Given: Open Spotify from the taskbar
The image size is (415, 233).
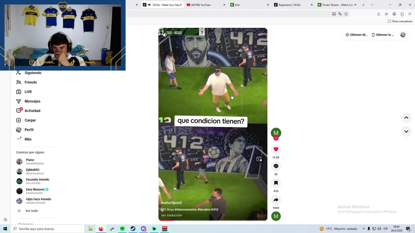Looking at the screenshot, I should tap(122, 229).
